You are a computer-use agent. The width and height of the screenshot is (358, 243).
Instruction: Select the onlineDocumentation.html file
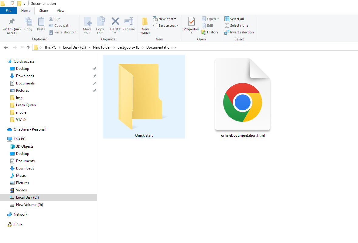pyautogui.click(x=243, y=98)
